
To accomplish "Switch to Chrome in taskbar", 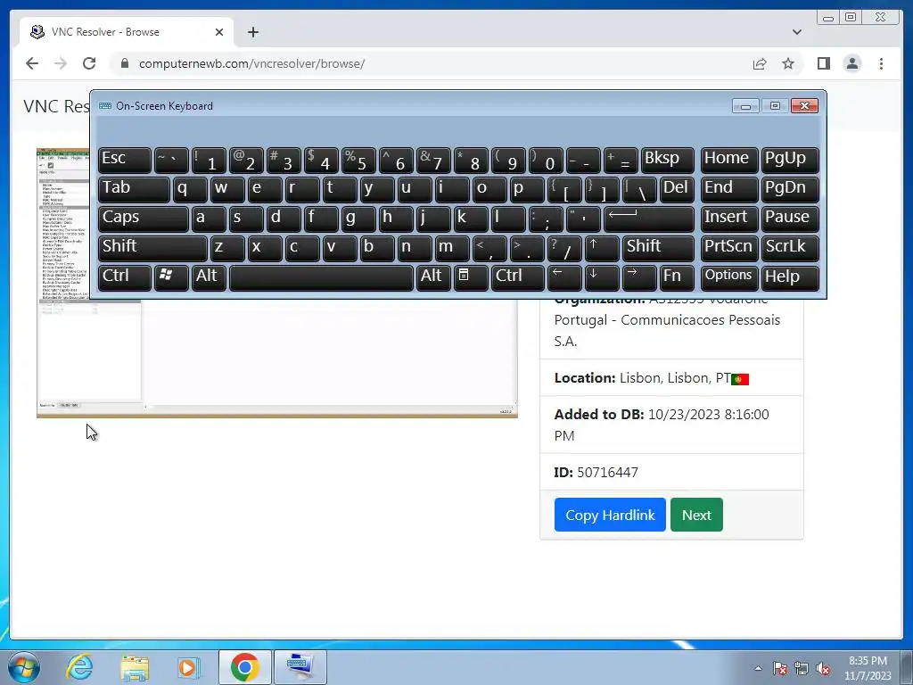I will click(x=245, y=667).
